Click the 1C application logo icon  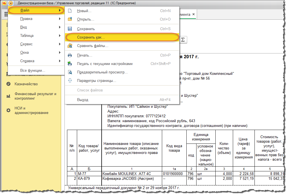click(x=4, y=3)
